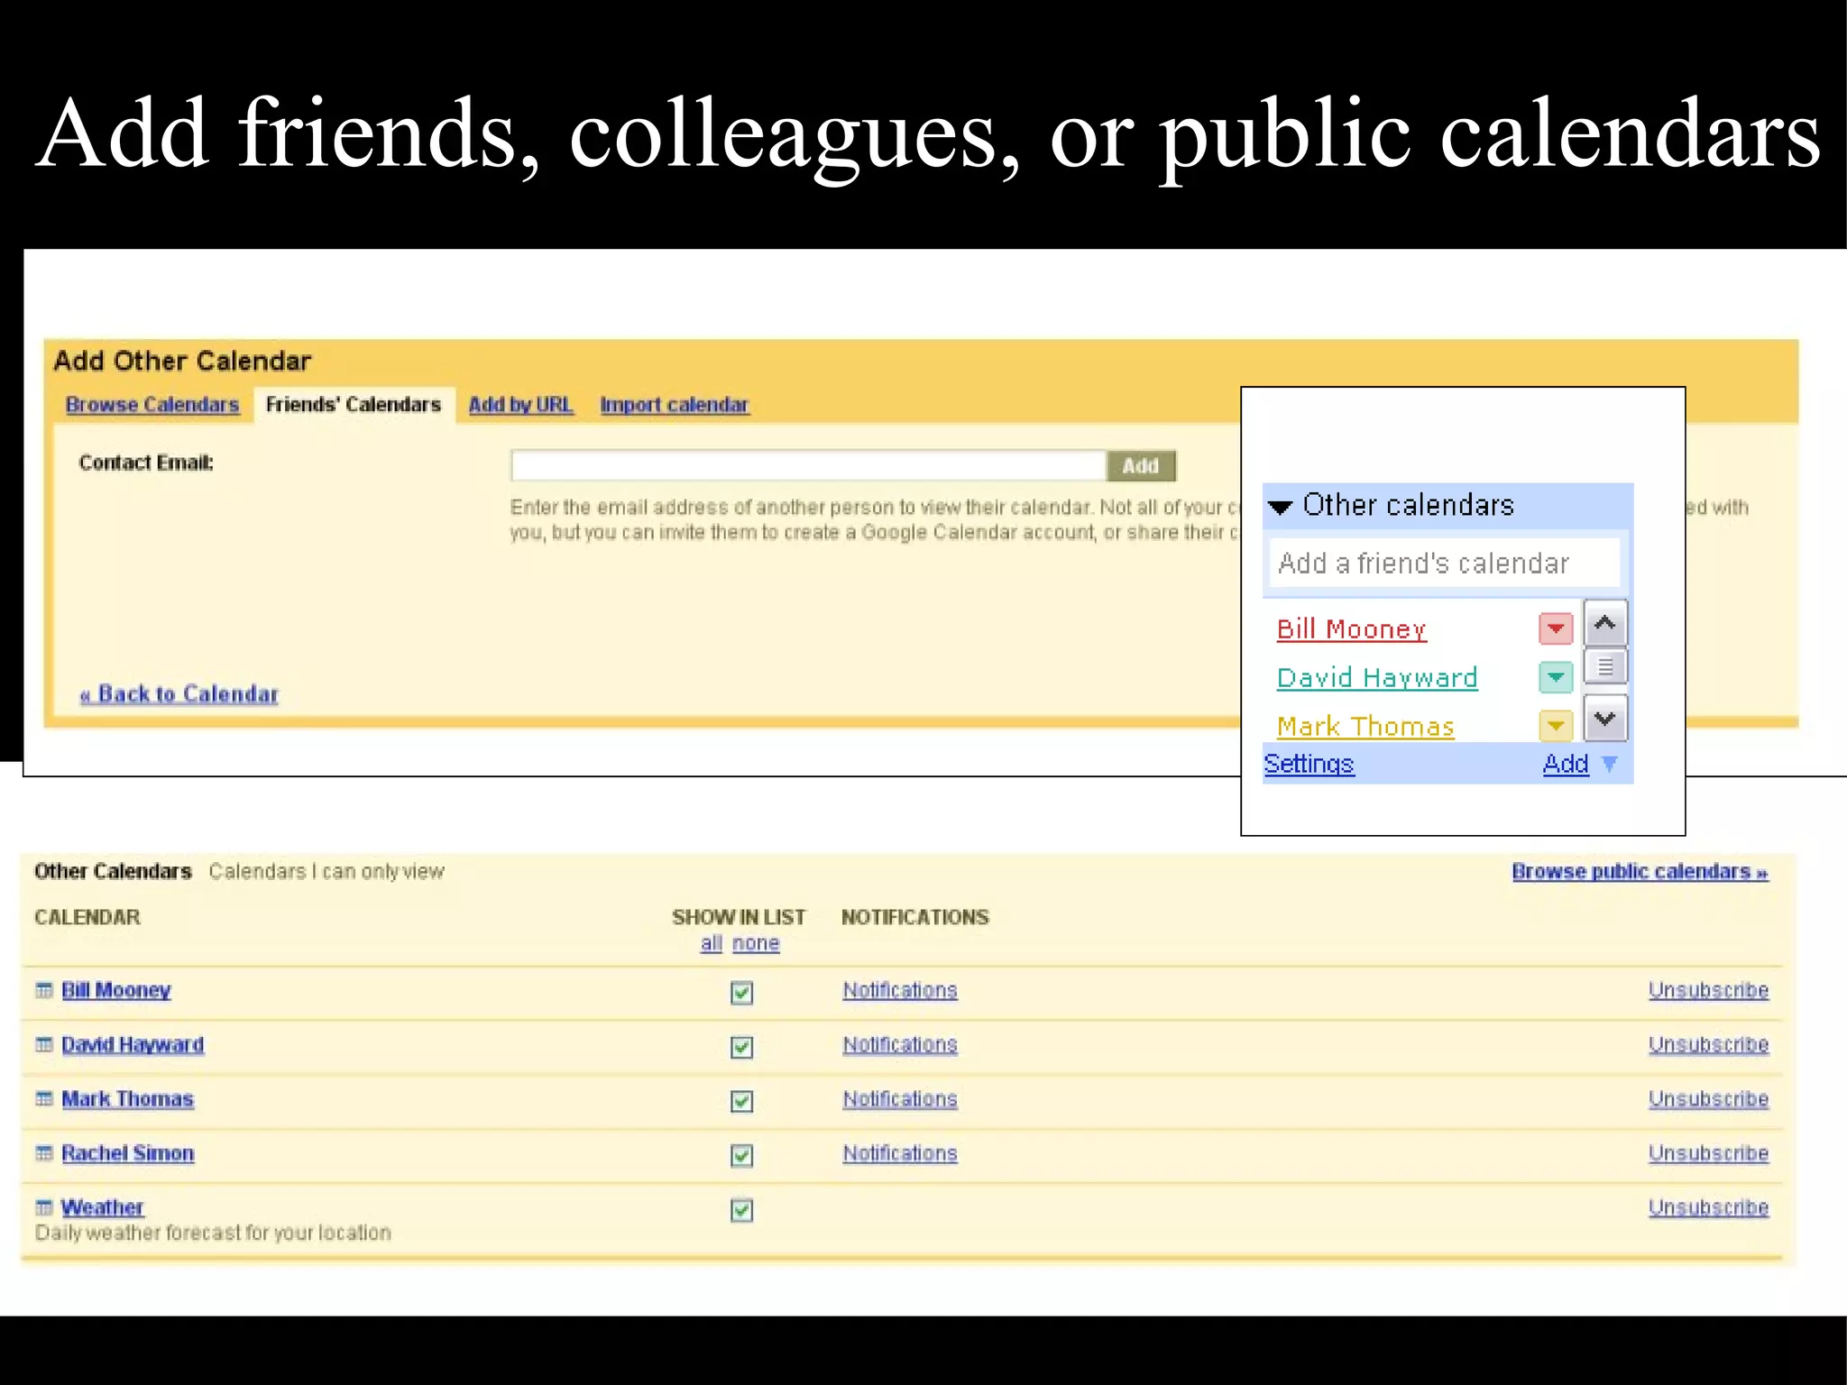Uncheck Show in list for Rachel Simon

pos(741,1155)
